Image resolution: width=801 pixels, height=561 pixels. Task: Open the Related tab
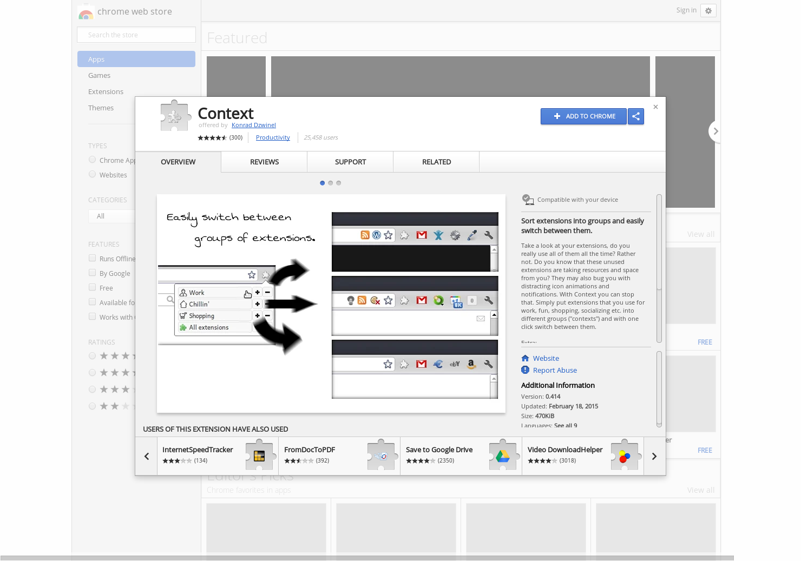(436, 162)
